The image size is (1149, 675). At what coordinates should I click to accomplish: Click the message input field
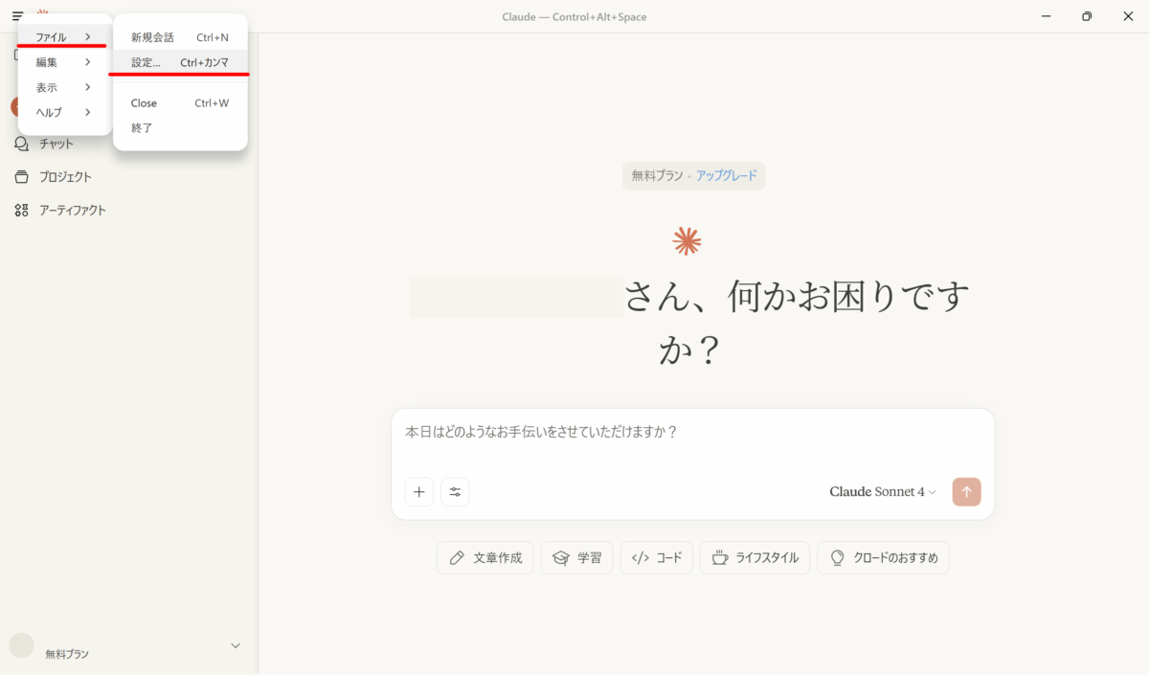pos(692,432)
